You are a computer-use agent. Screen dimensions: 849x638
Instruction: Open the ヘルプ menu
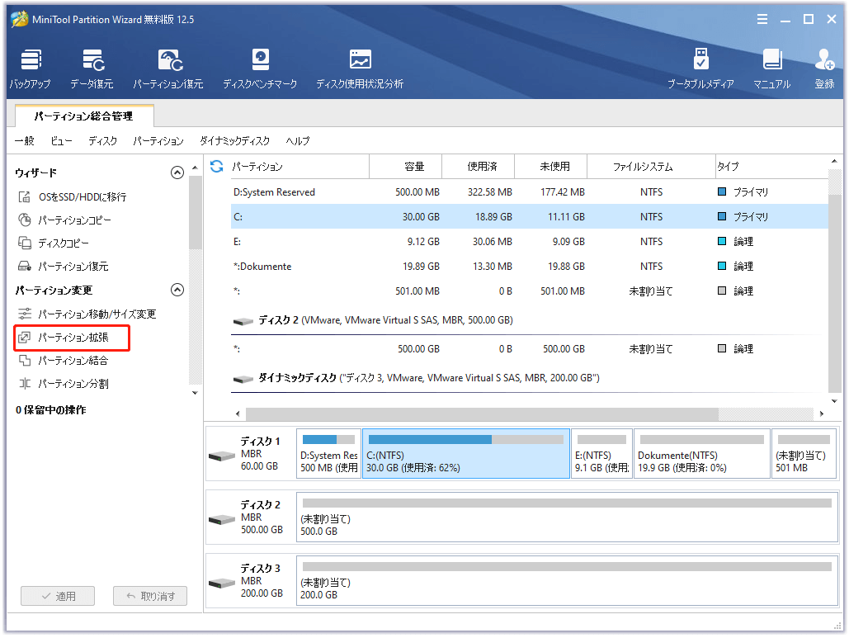pyautogui.click(x=298, y=141)
